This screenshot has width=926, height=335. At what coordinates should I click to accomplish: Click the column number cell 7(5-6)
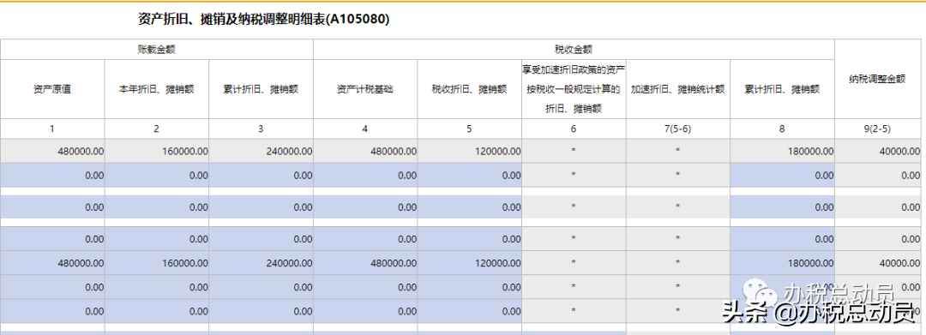pyautogui.click(x=678, y=129)
